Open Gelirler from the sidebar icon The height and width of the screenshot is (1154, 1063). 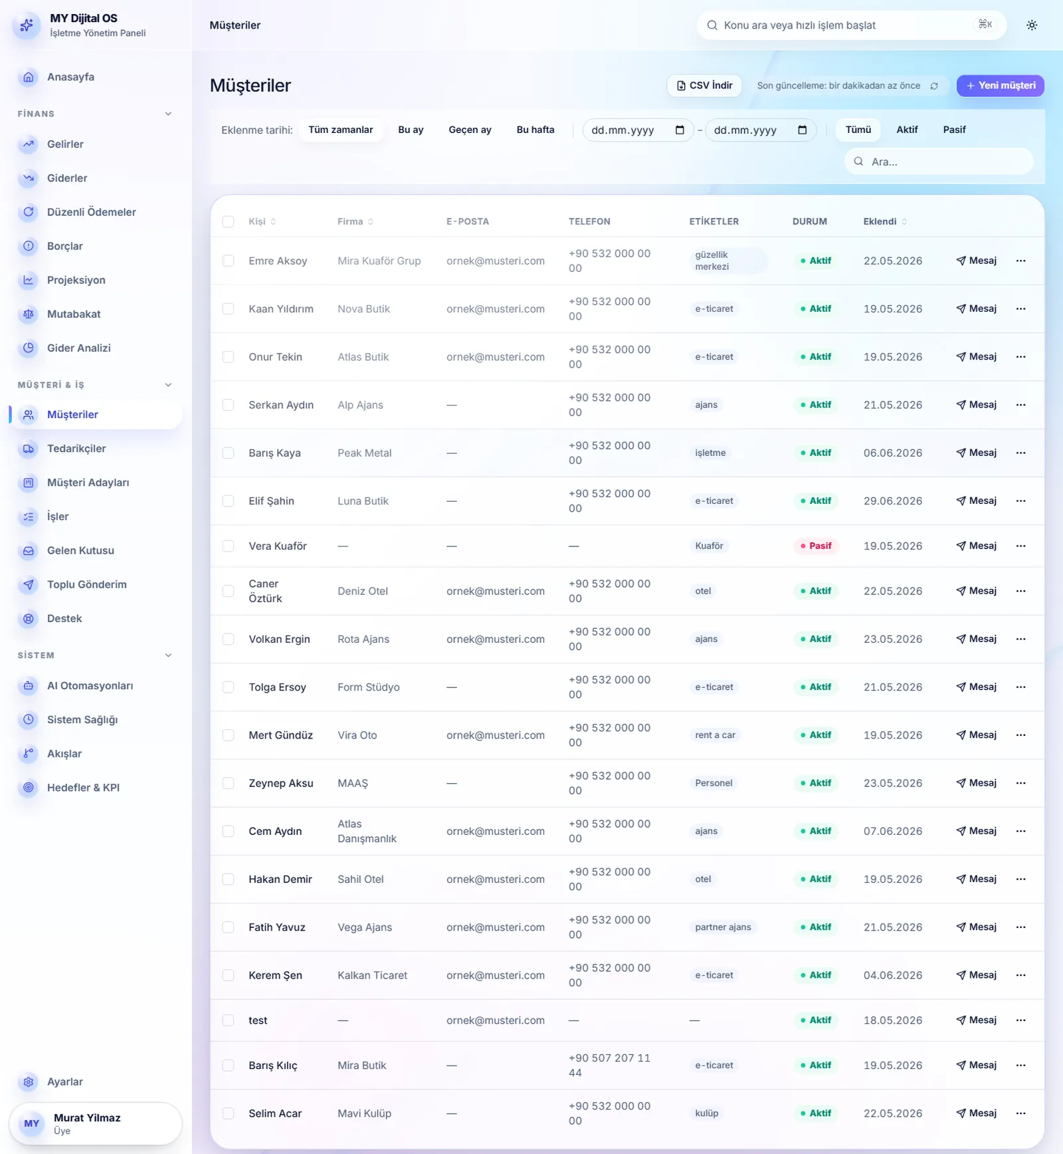(x=29, y=144)
